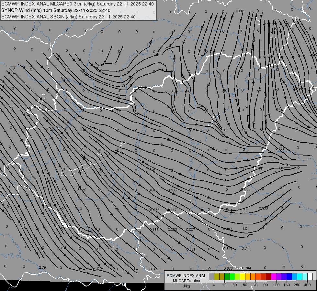
Task: Pick the white legend swatch
Action: coord(311,276)
